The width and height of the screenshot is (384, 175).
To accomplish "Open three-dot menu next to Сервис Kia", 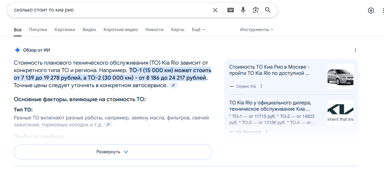I will (x=261, y=86).
